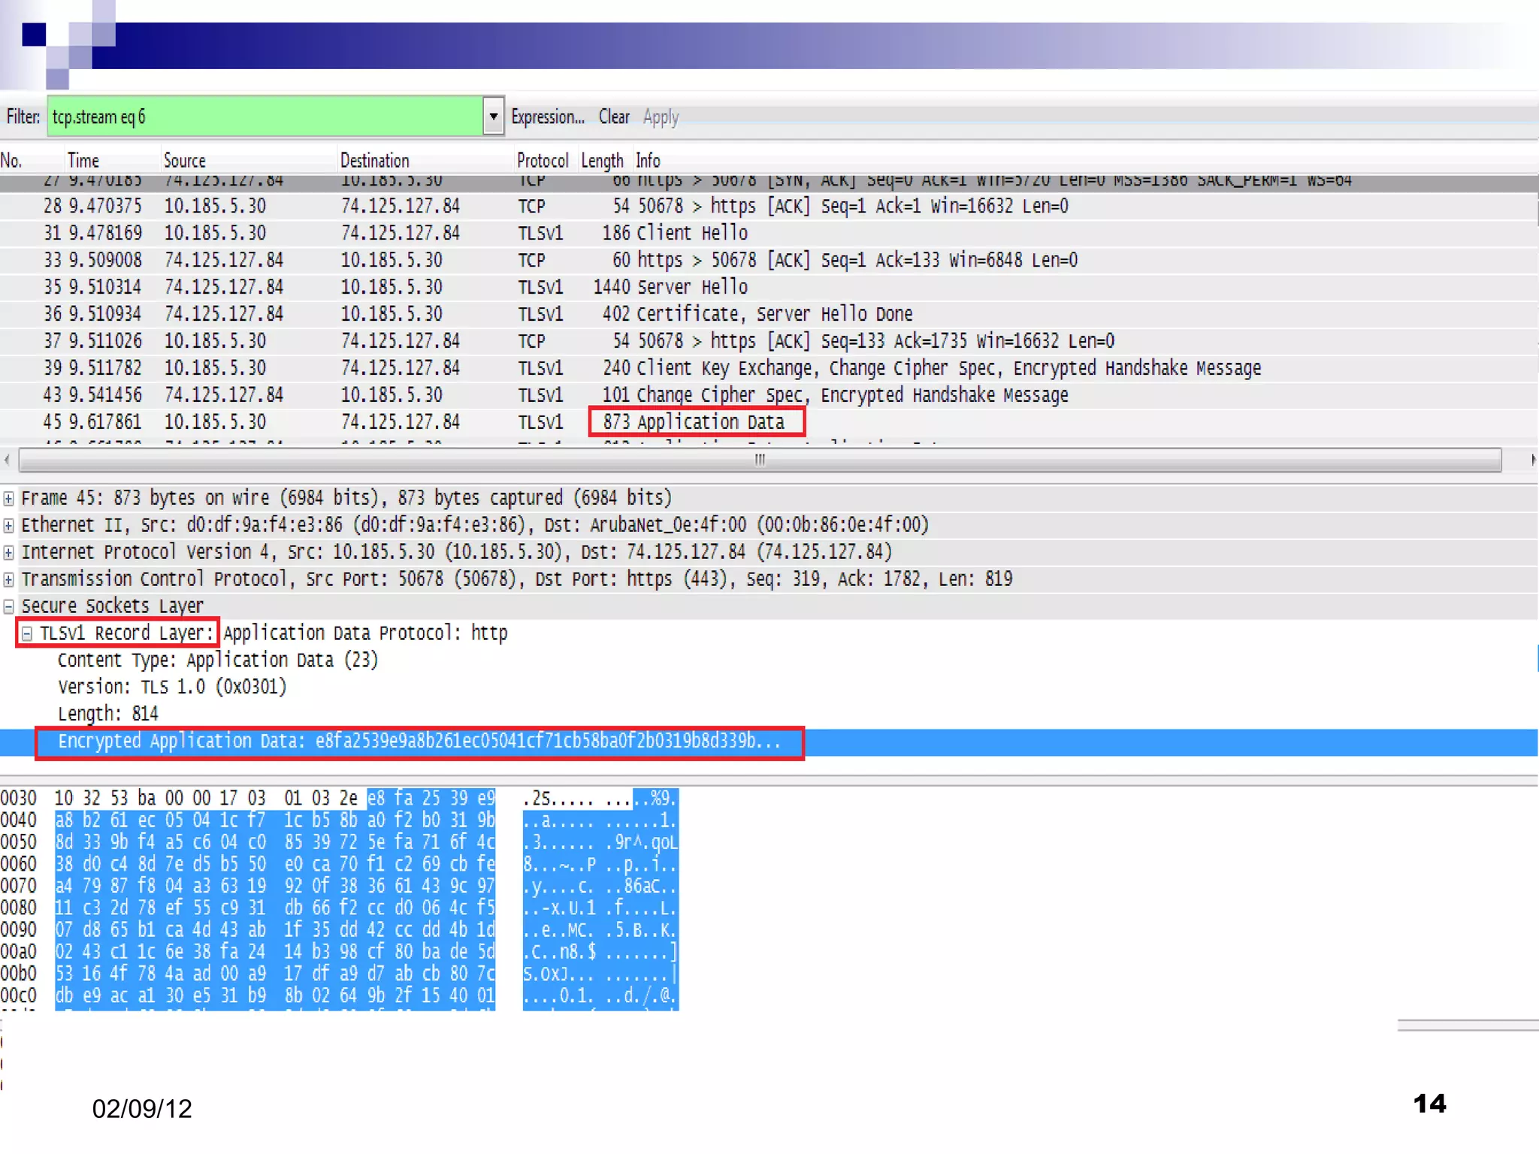Click the scrollbar left arrow

click(8, 460)
